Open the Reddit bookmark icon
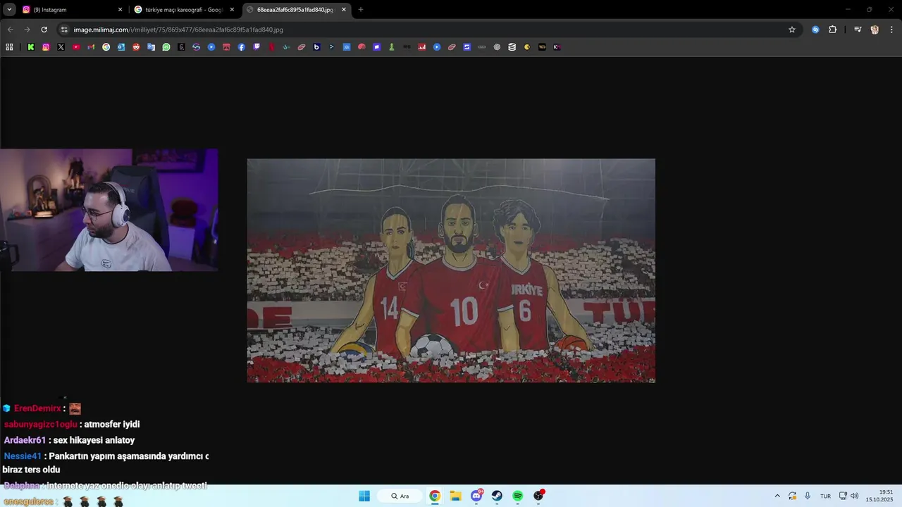902x507 pixels. tap(136, 47)
